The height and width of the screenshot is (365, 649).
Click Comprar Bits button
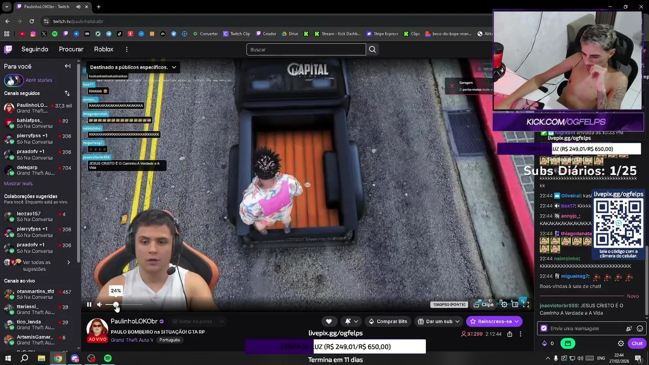click(388, 321)
